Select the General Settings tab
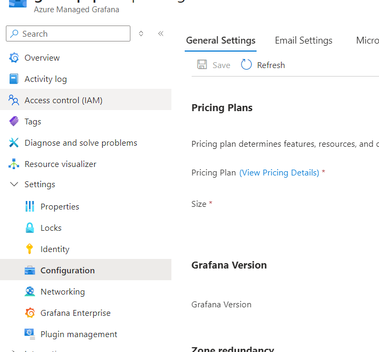Viewport: 379px width, 352px height. point(220,40)
